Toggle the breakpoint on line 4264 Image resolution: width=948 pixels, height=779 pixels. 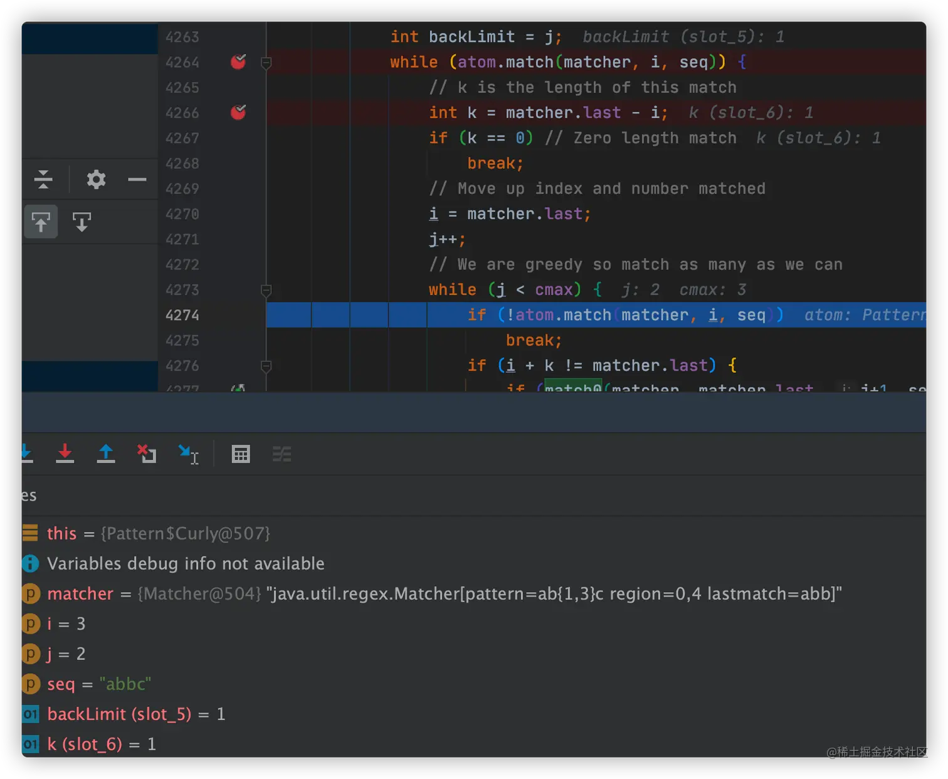tap(238, 61)
